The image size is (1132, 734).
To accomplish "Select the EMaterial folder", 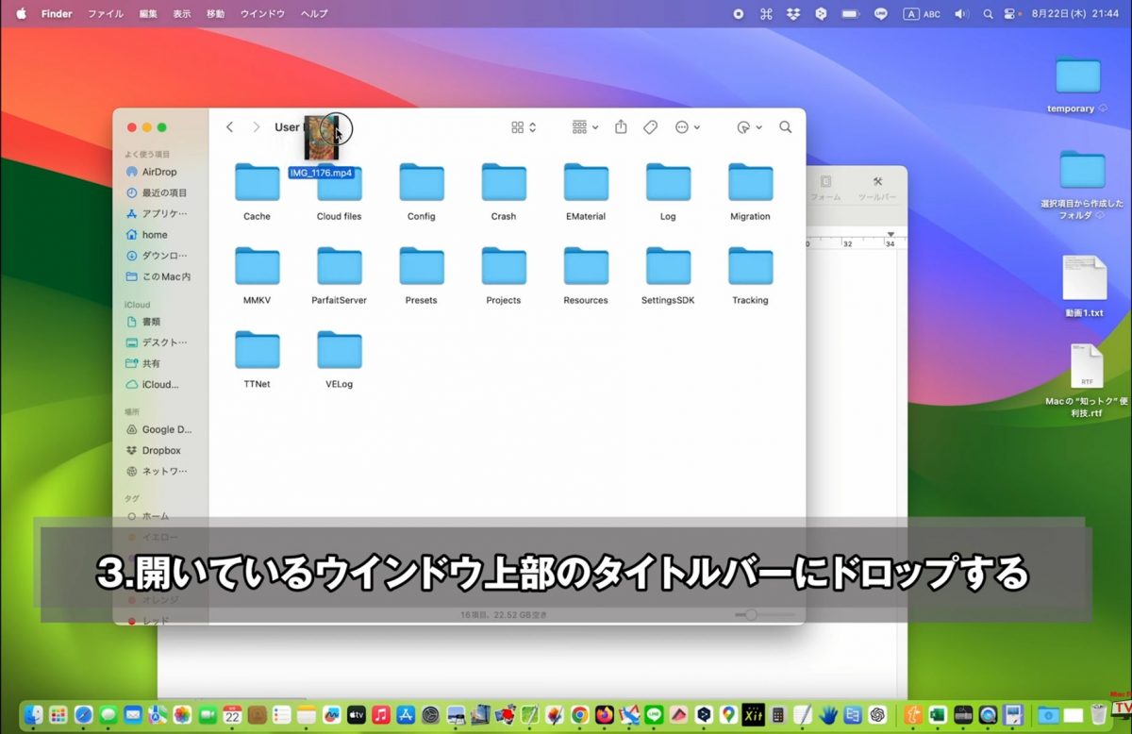I will click(x=586, y=192).
